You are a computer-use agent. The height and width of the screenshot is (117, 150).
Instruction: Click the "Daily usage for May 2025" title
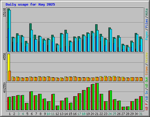point(30,4)
